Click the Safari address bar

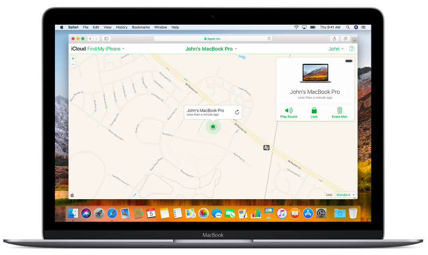click(213, 39)
